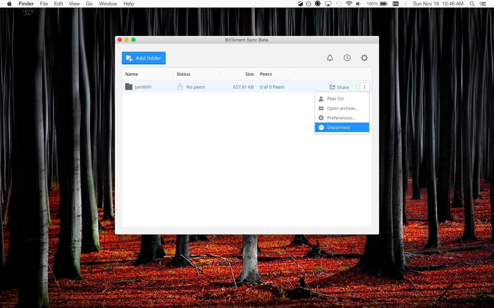This screenshot has width=494, height=308.
Task: Click the Bluetooth menu bar icon
Action: click(405, 4)
